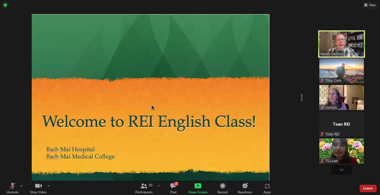Click the panel resize divider handle

click(x=302, y=97)
